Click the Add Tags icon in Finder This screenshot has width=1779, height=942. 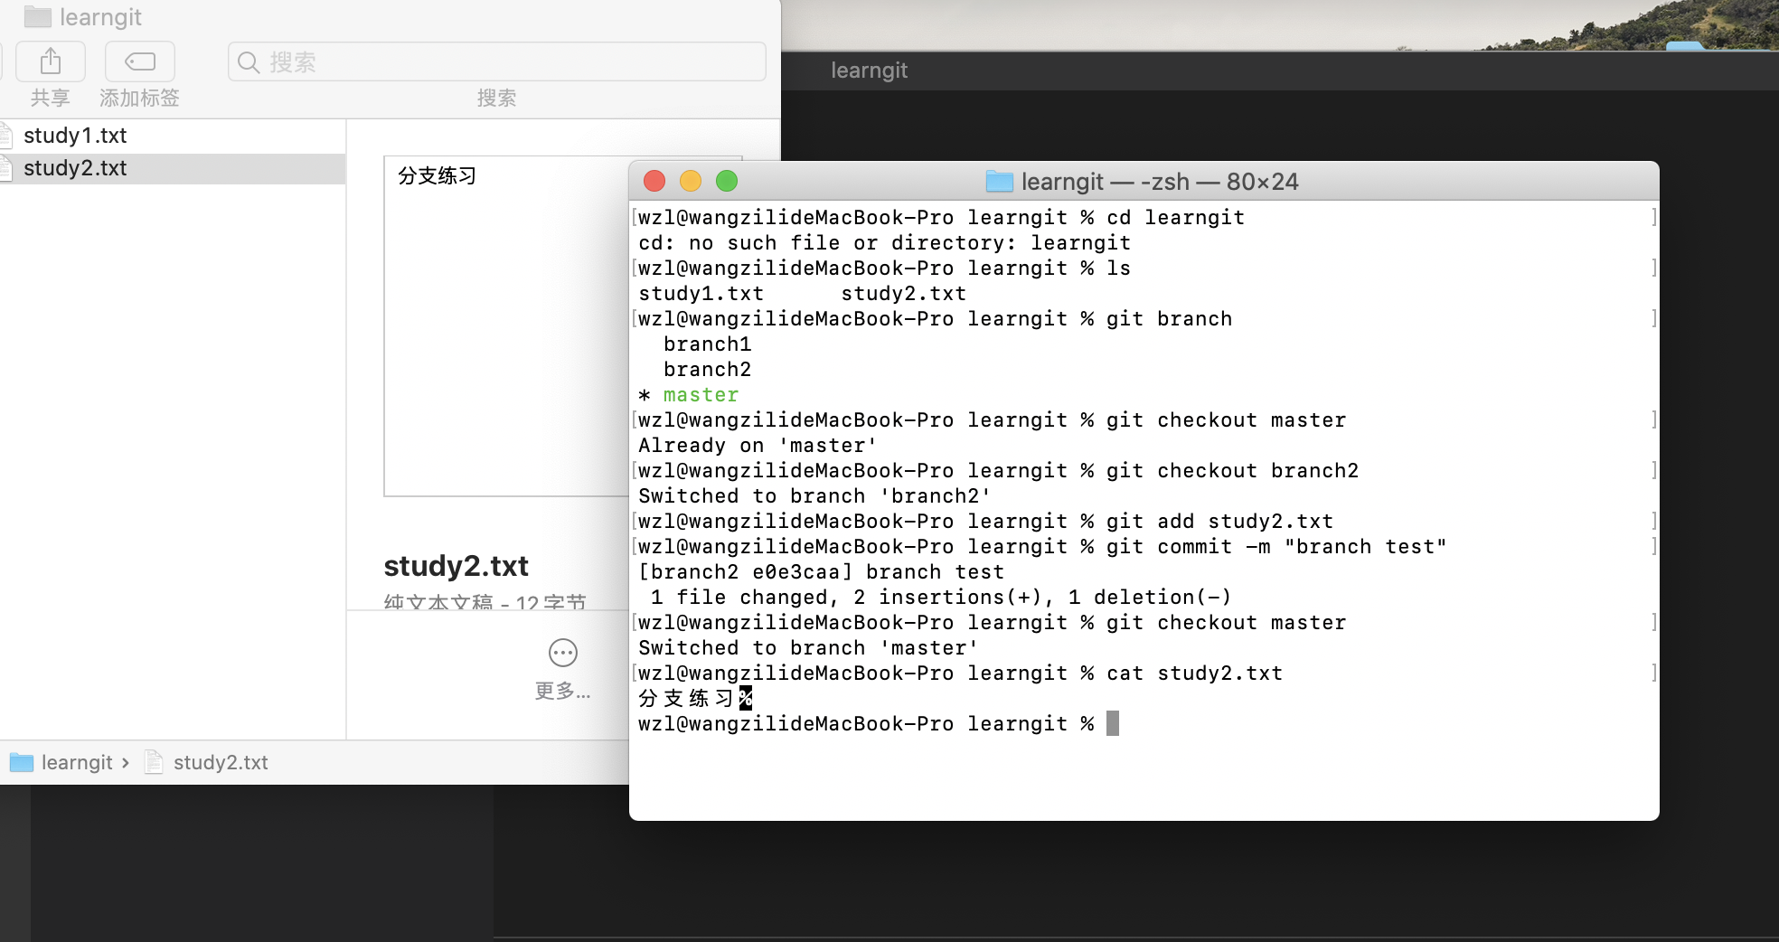(x=140, y=61)
